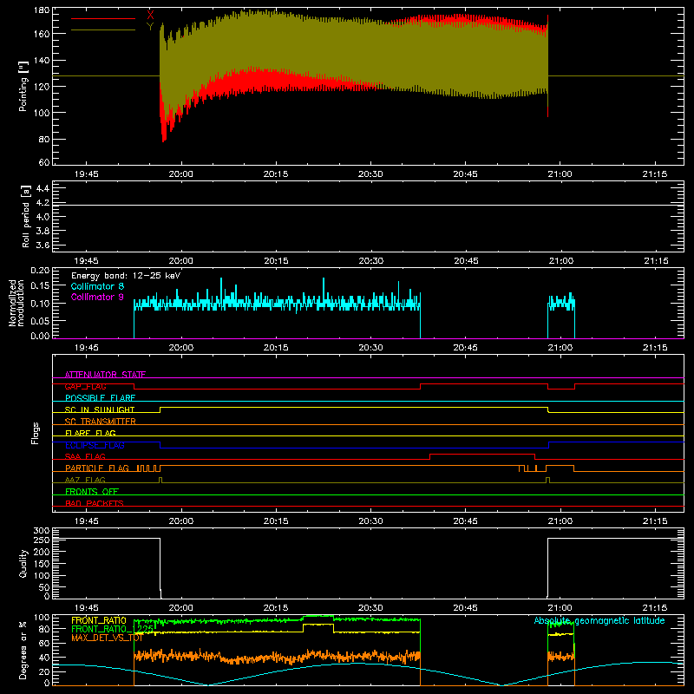Click the AAZ_FLAG label
Image resolution: width=694 pixels, height=694 pixels.
[x=85, y=480]
